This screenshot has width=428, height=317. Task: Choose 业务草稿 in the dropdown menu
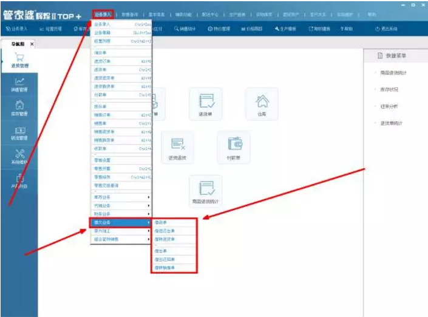121,33
